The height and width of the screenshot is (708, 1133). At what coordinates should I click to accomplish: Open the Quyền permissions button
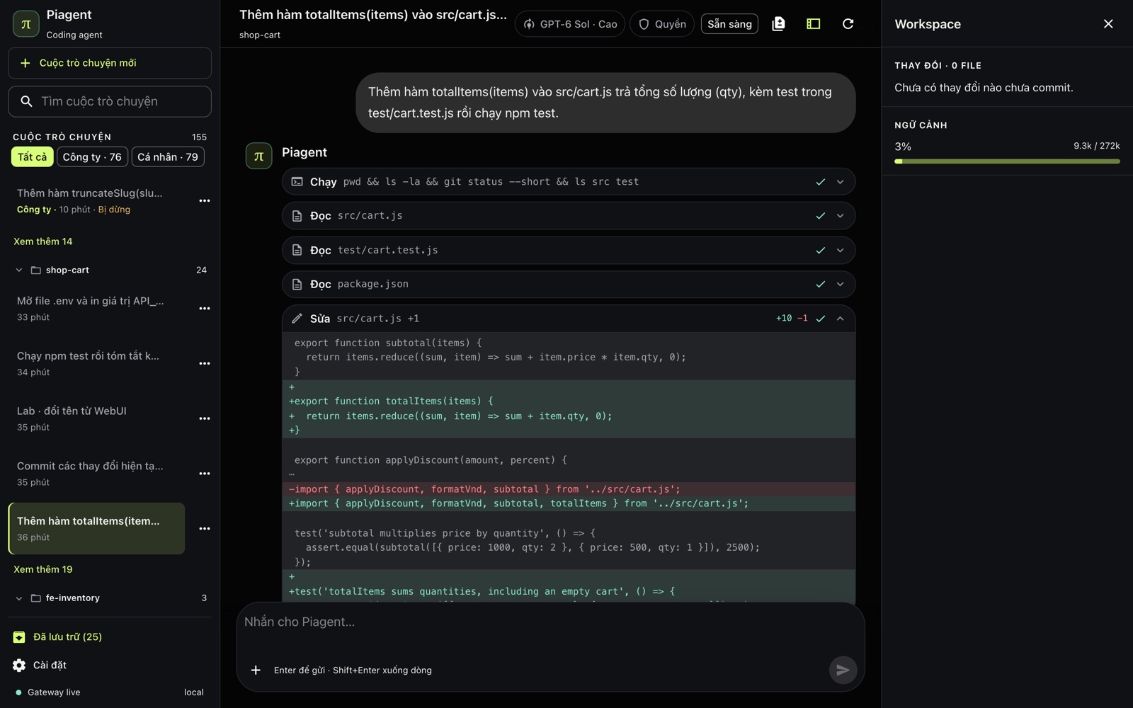[661, 24]
